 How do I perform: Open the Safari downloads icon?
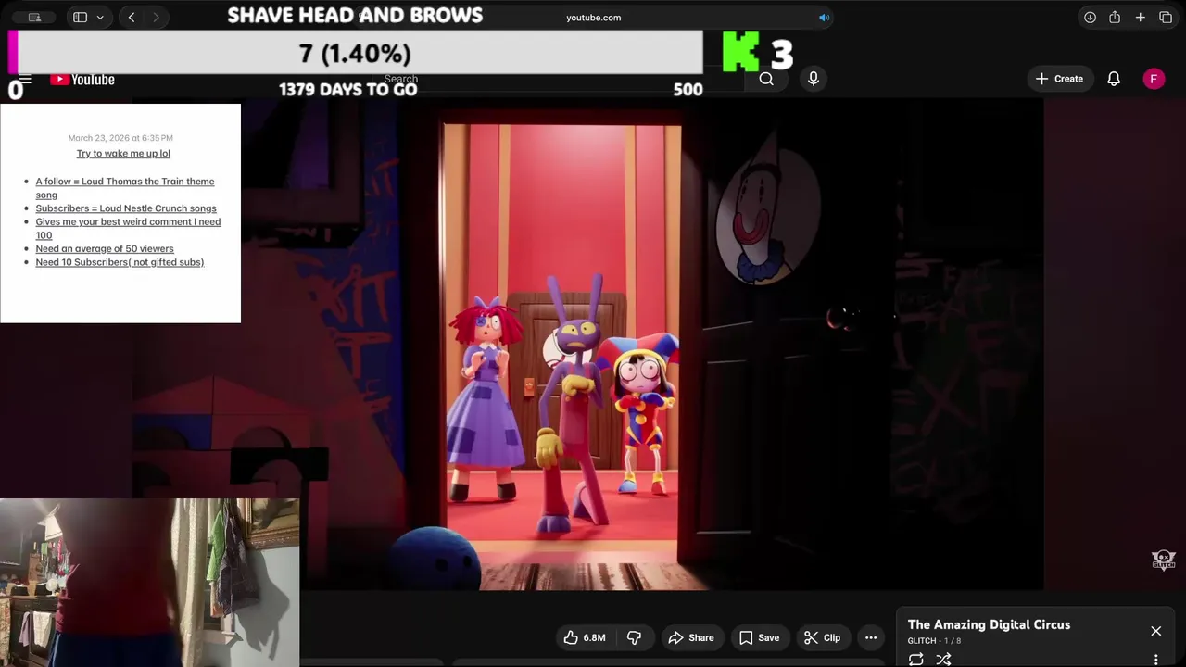(x=1090, y=17)
